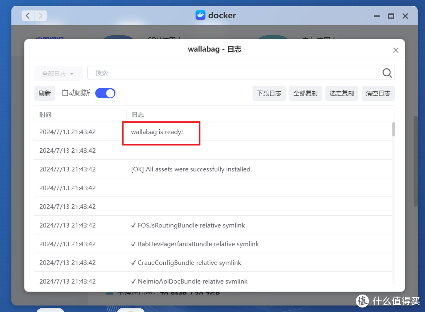Close the wallabag 日志 dialog
Screen dimensions: 425x312
pyautogui.click(x=395, y=50)
